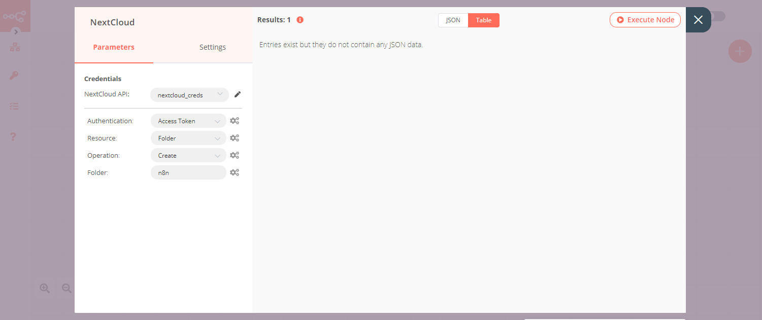
Task: Click the Help question mark icon
Action: tap(13, 136)
